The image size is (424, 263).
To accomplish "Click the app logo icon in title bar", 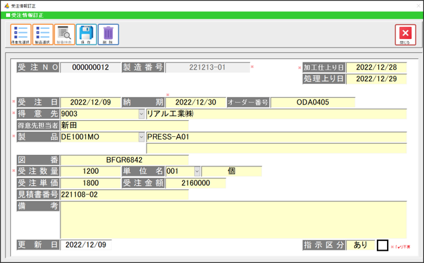I will click(x=7, y=5).
